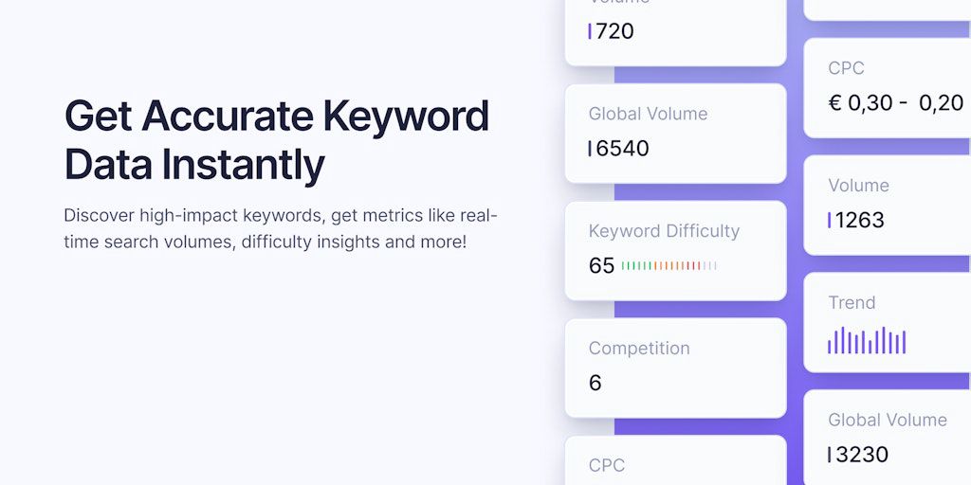Click the Competition card label
This screenshot has height=485, width=971.
[x=639, y=349]
